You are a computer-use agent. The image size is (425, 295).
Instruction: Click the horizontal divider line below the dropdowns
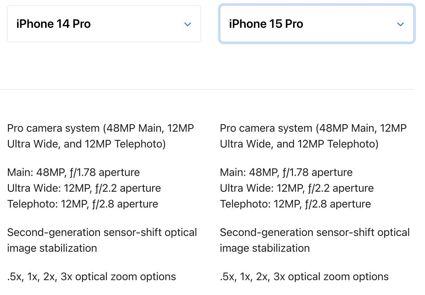tap(207, 89)
